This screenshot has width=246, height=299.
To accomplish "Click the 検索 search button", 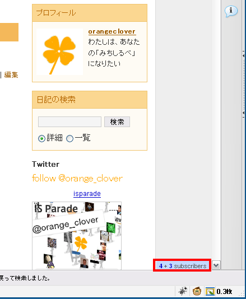I will [117, 122].
